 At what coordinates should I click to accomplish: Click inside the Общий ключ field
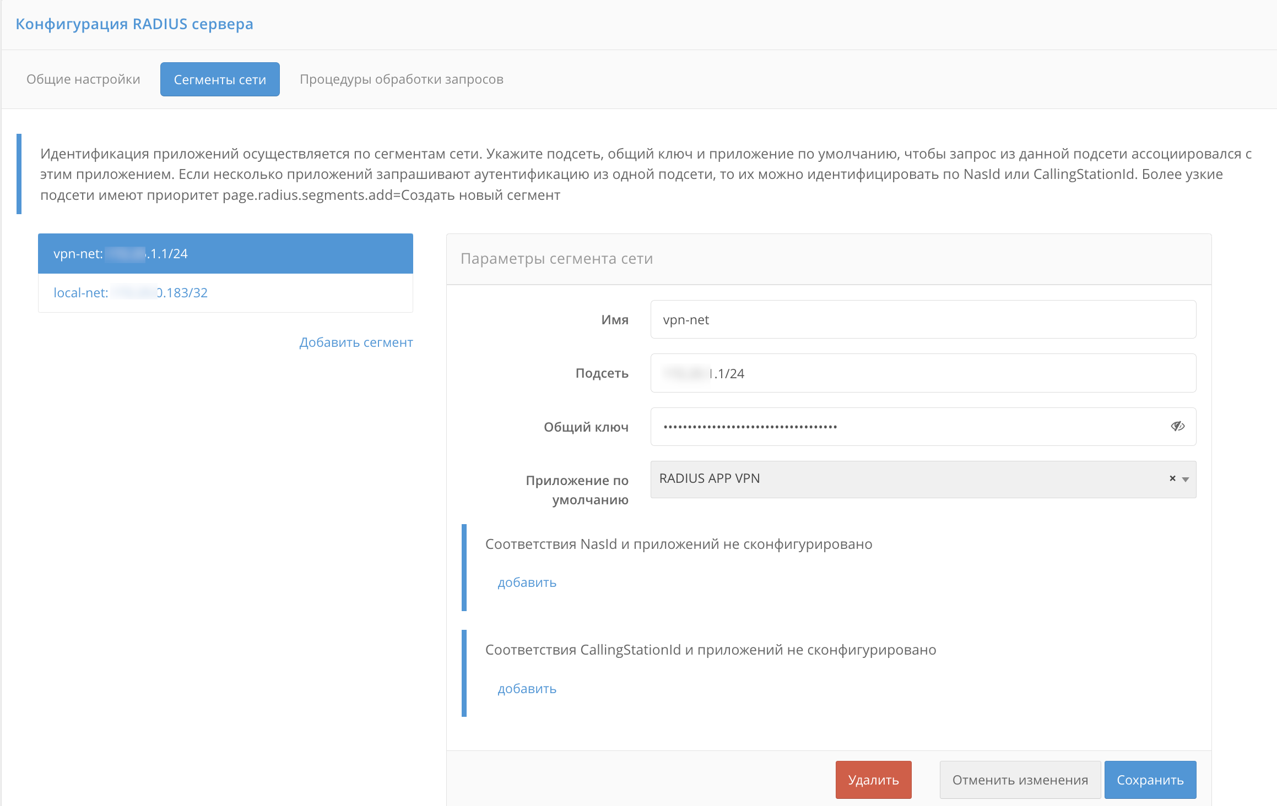pos(881,426)
